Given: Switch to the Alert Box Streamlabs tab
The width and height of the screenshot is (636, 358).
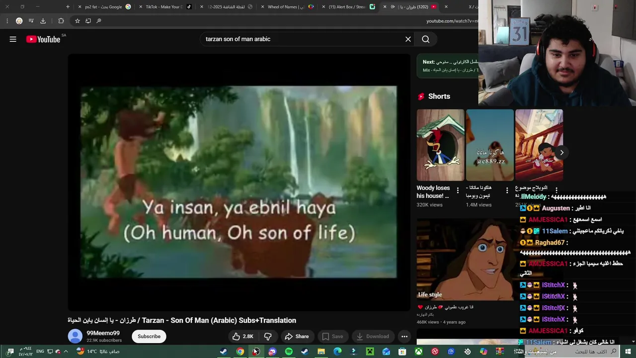Looking at the screenshot, I should click(x=347, y=7).
